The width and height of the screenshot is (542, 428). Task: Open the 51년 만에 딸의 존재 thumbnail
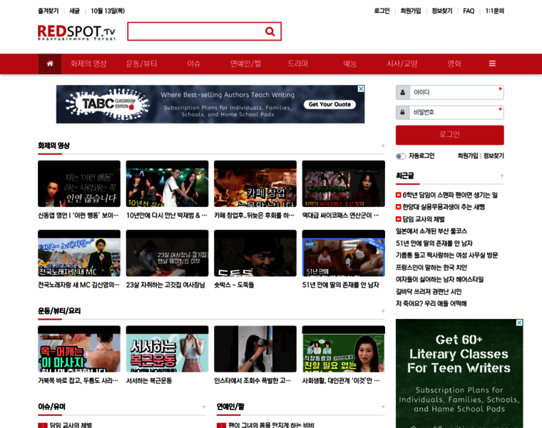click(344, 253)
